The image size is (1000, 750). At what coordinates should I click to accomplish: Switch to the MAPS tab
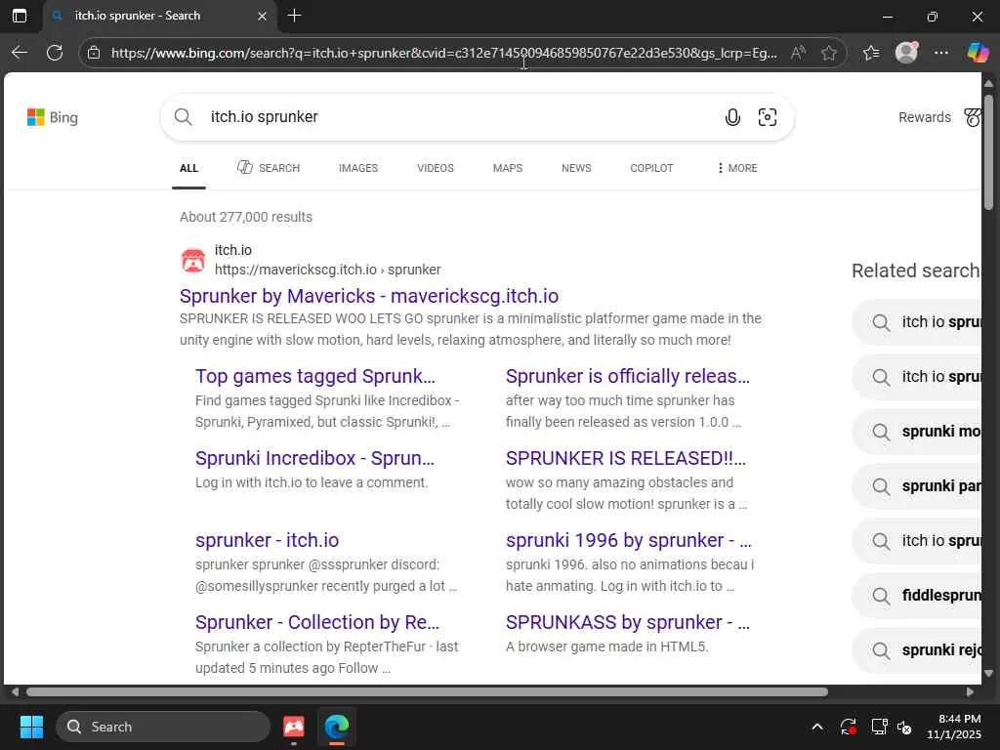pyautogui.click(x=508, y=168)
